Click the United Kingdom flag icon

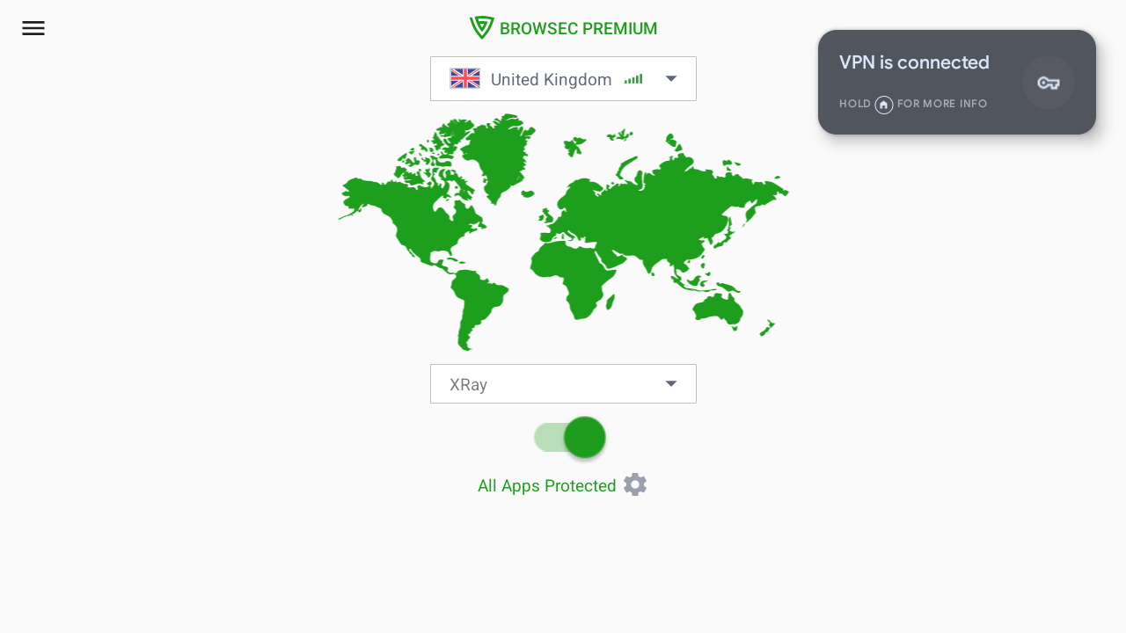click(465, 78)
